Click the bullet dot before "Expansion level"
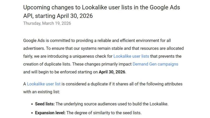Screen dimensions: 210x118 click(x=32, y=113)
